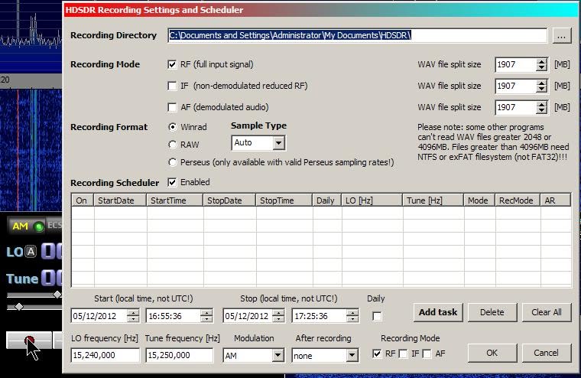Click the scheduler AR column header
Viewport: 581px width, 378px height.
click(555, 200)
